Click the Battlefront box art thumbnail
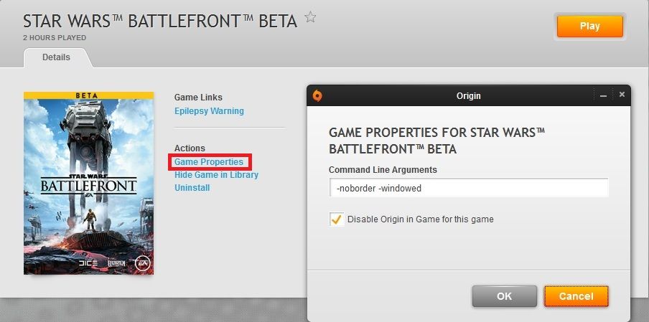The height and width of the screenshot is (322, 649). pyautogui.click(x=88, y=183)
